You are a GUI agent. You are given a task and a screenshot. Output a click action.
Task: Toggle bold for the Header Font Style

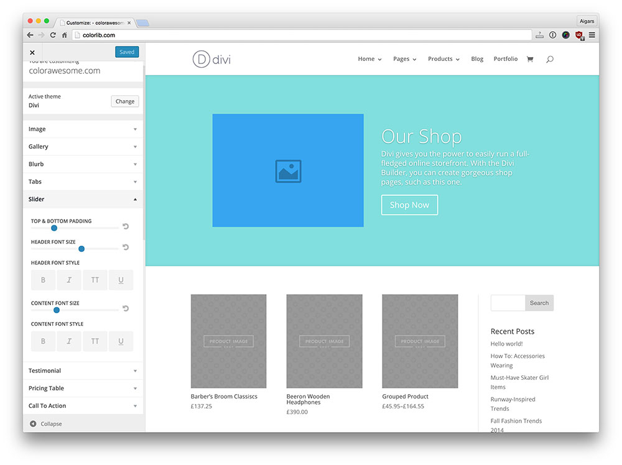(43, 280)
